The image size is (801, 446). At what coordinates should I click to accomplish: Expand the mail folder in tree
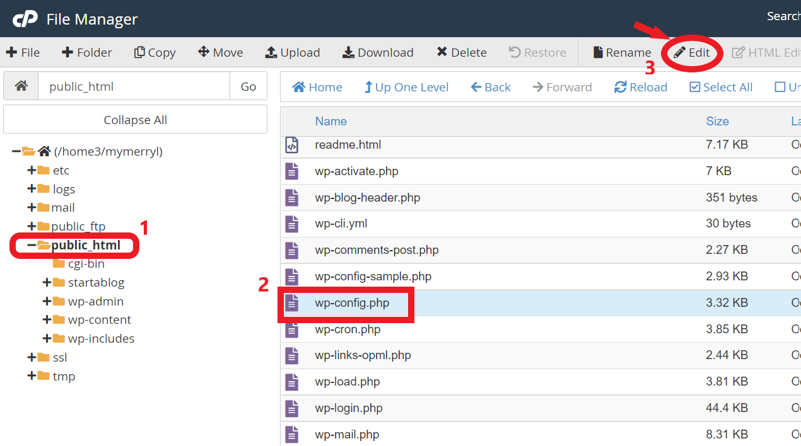tap(32, 207)
